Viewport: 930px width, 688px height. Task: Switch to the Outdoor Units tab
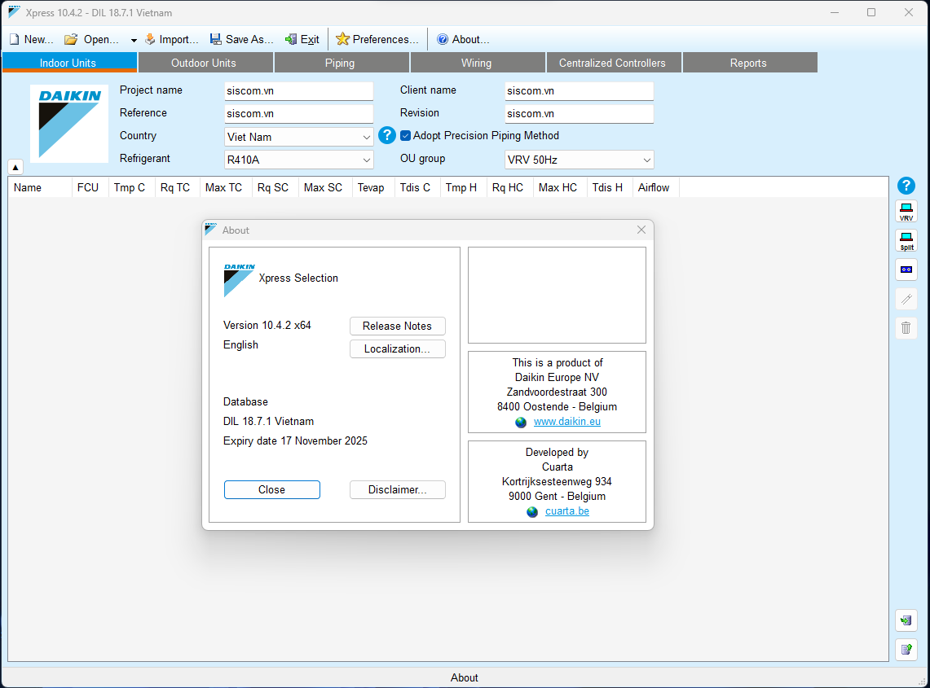pyautogui.click(x=205, y=63)
